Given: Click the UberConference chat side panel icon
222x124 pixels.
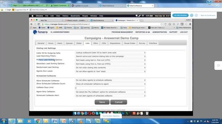Looking at the screenshot, I should point(219,65).
